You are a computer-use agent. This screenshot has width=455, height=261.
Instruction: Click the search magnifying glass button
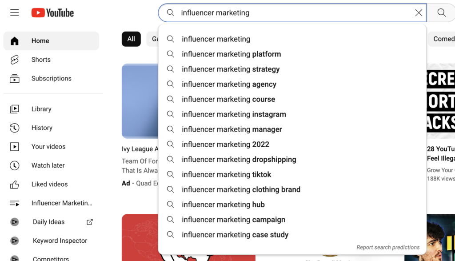pyautogui.click(x=441, y=12)
